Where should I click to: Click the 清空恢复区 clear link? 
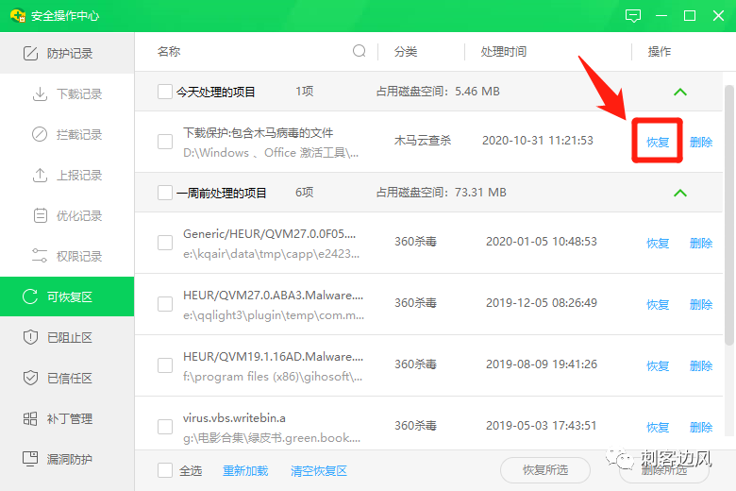pyautogui.click(x=319, y=471)
